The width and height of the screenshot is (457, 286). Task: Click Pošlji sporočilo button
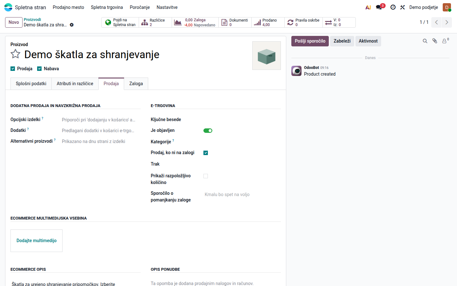click(x=310, y=41)
